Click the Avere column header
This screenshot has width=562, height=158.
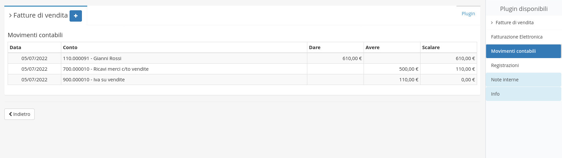point(392,47)
